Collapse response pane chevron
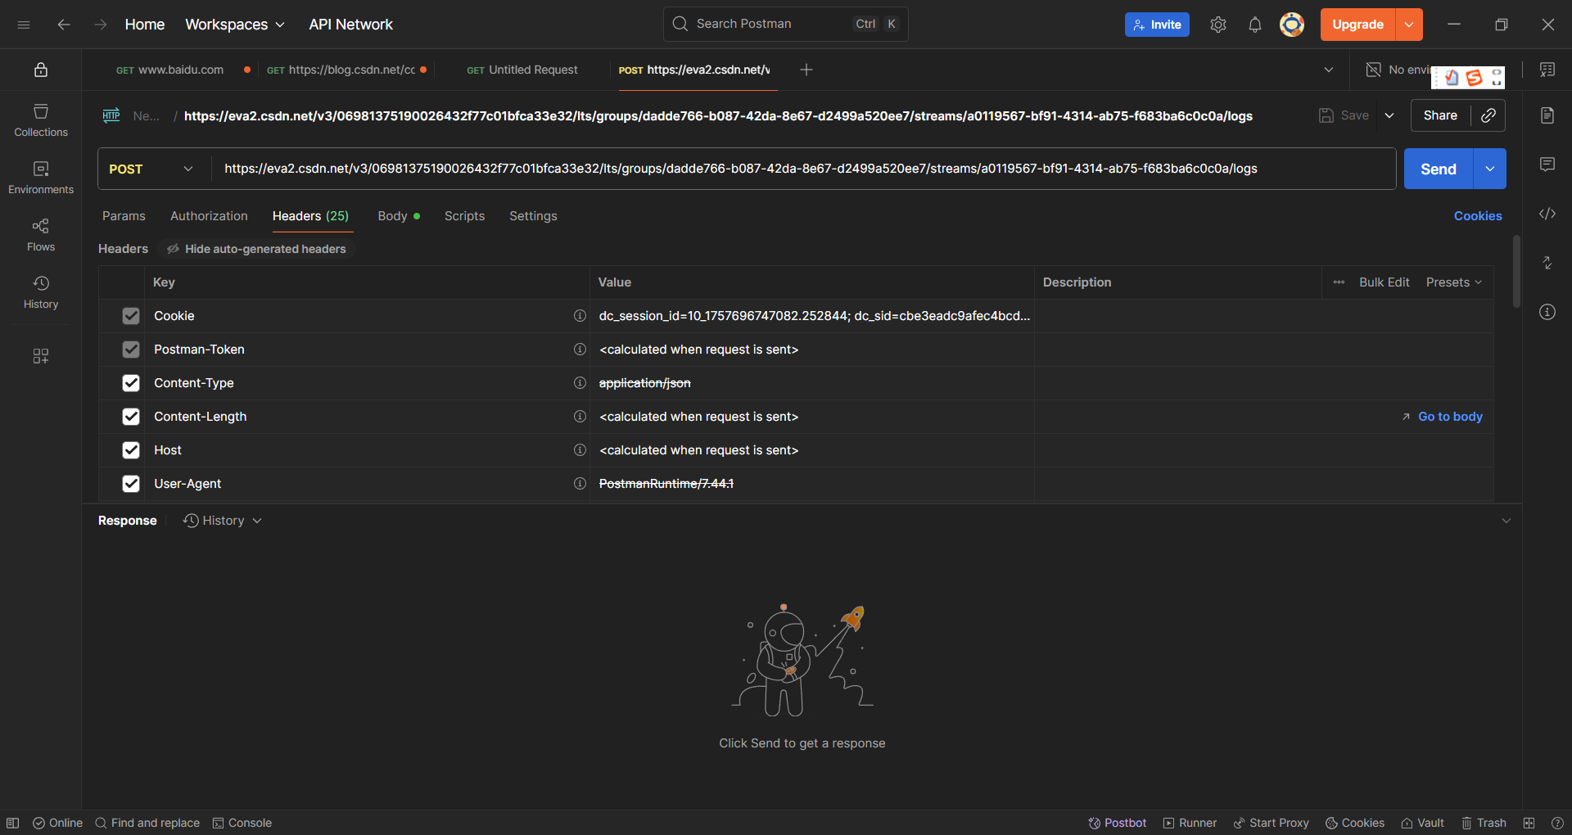The width and height of the screenshot is (1572, 835). pos(1506,521)
